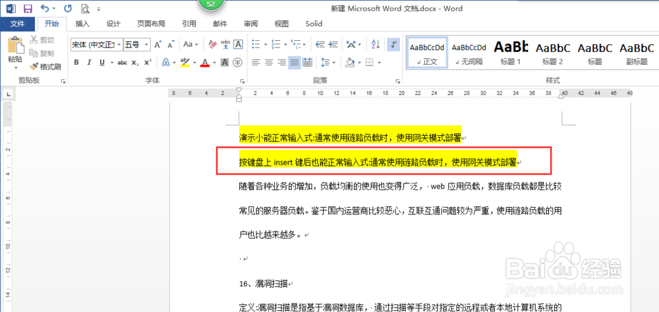This screenshot has height=312, width=659.
Task: Toggle bold formatting
Action: pos(76,63)
